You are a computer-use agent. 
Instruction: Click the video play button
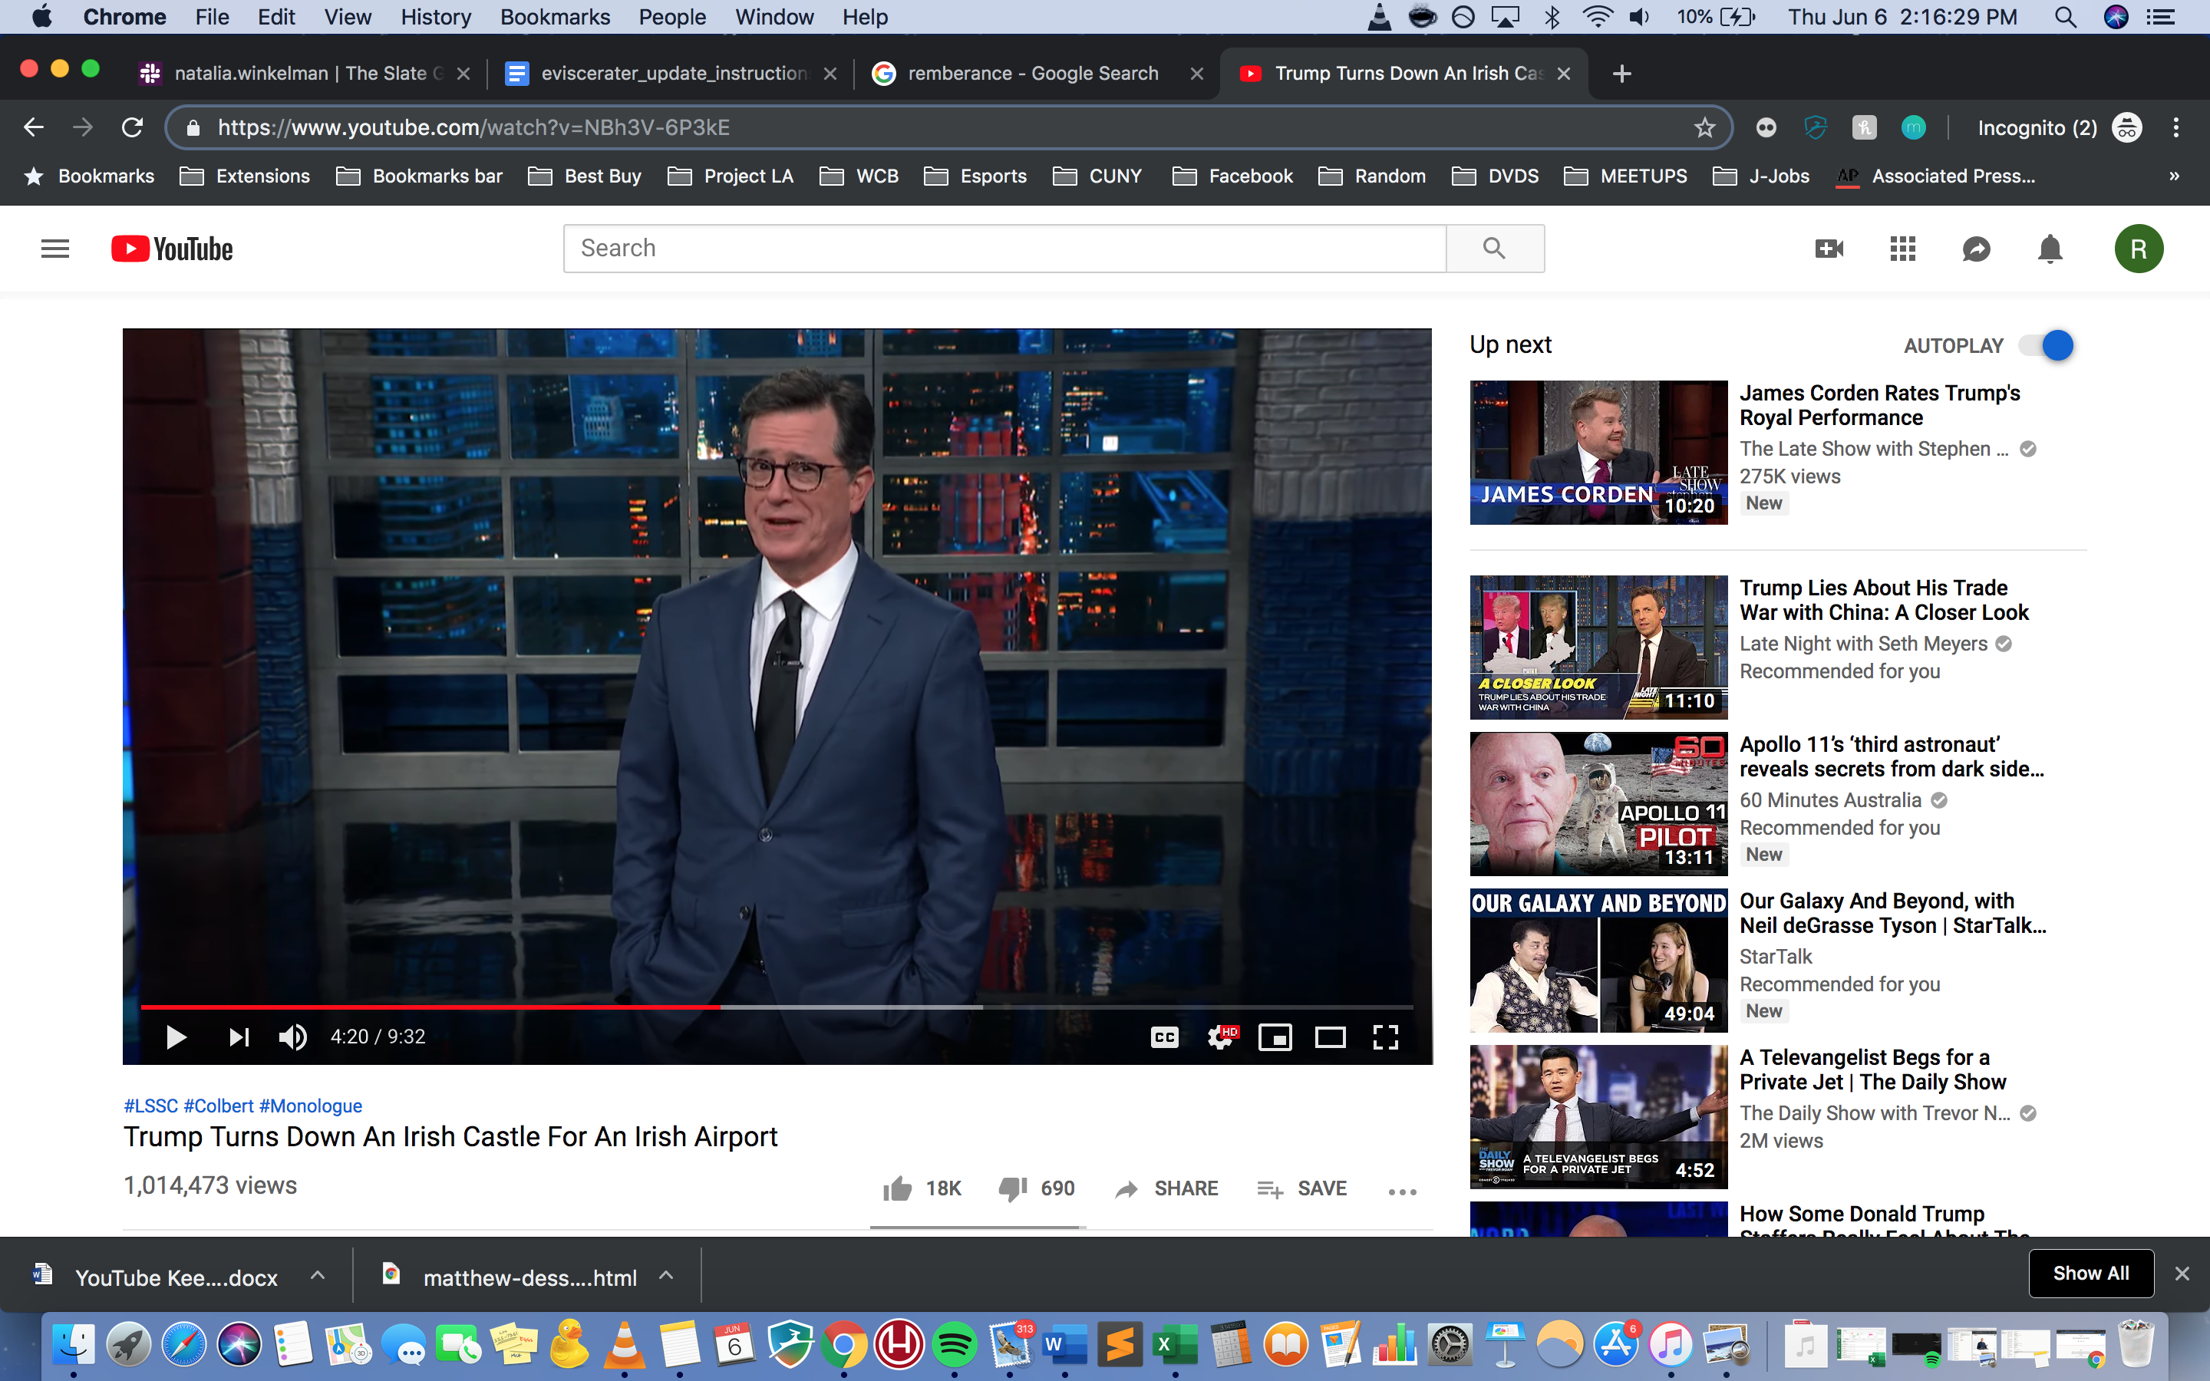175,1037
